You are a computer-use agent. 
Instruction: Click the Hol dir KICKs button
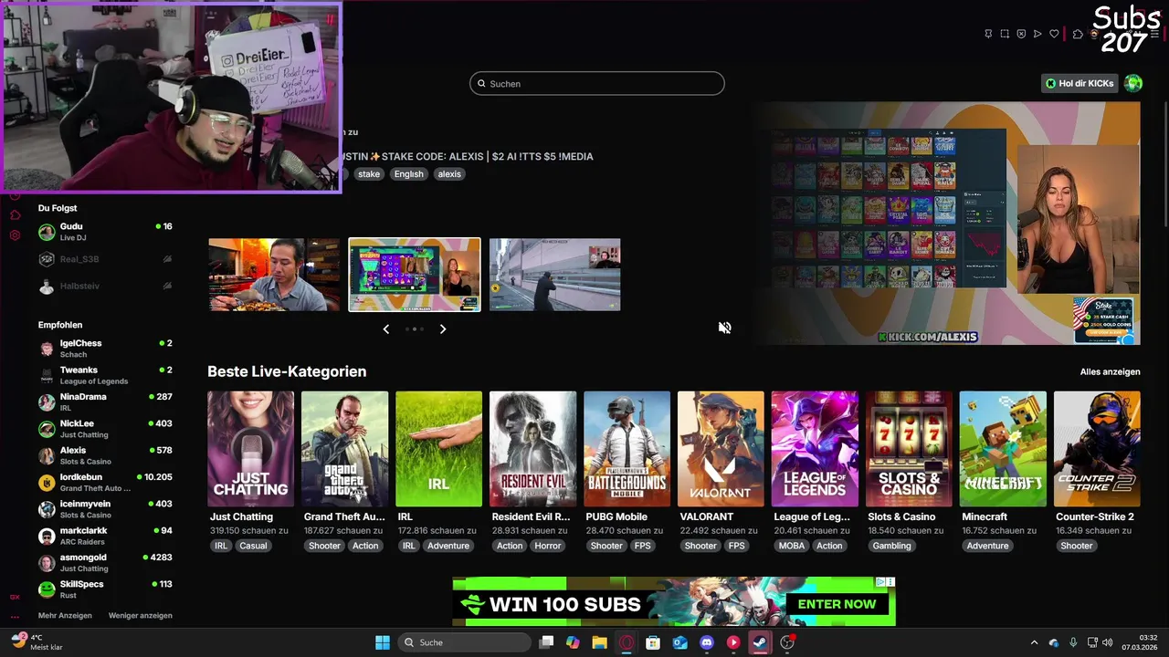point(1079,83)
